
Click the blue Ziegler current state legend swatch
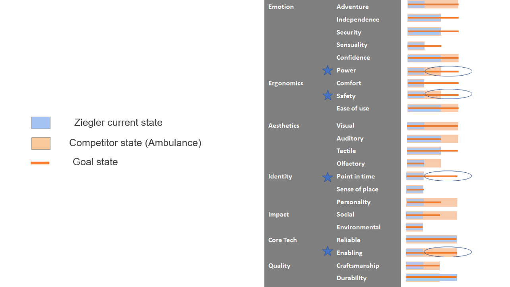(x=41, y=123)
